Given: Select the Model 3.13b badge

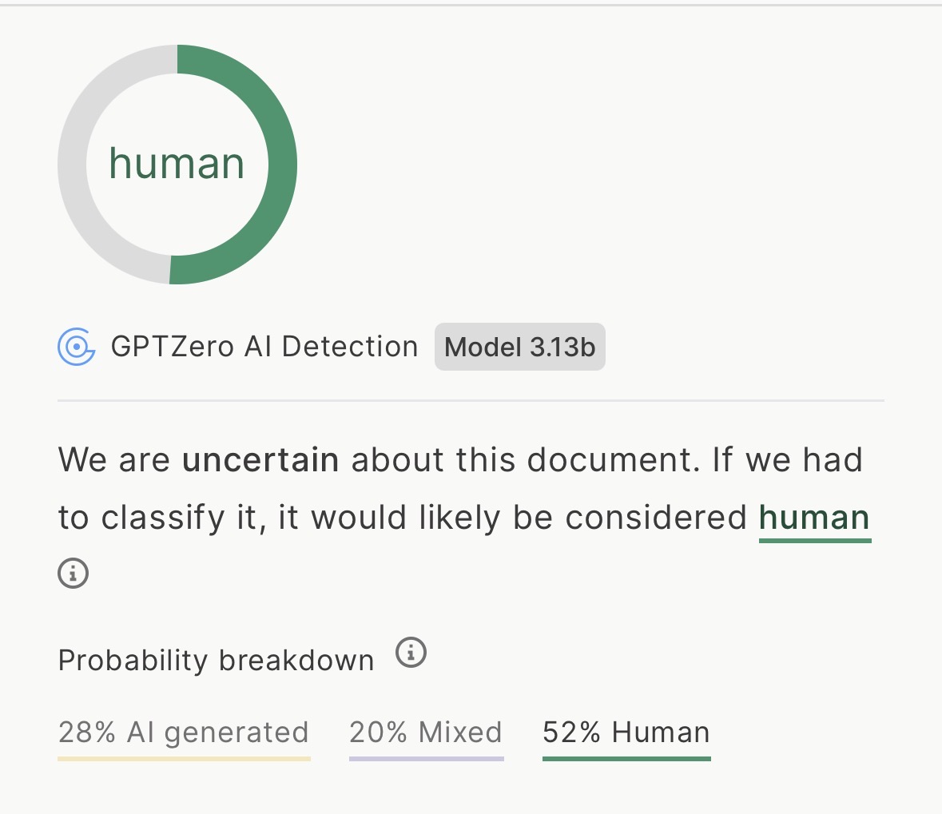Looking at the screenshot, I should coord(519,347).
